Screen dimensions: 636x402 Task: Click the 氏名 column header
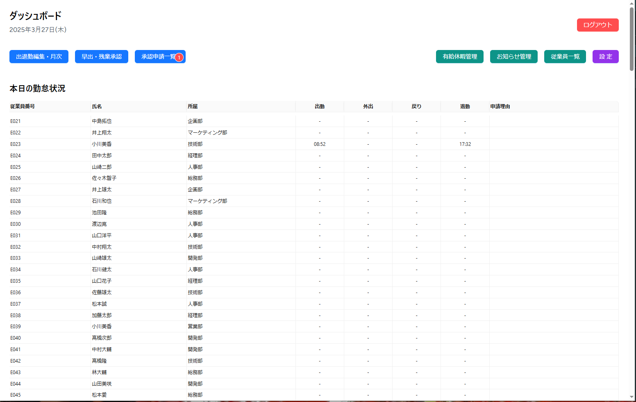click(x=97, y=107)
